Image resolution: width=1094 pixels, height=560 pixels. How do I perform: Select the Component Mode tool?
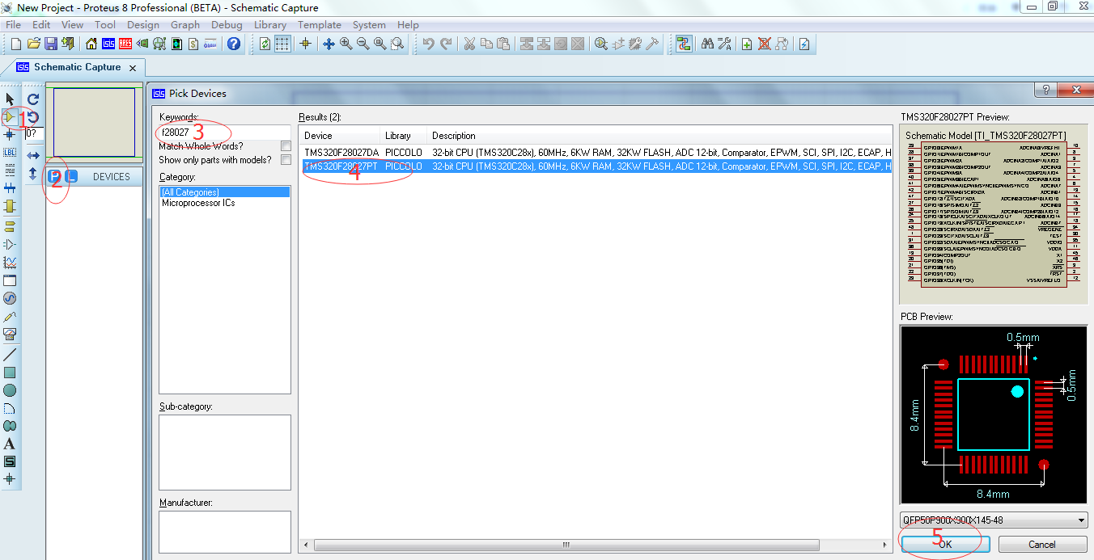[10, 116]
